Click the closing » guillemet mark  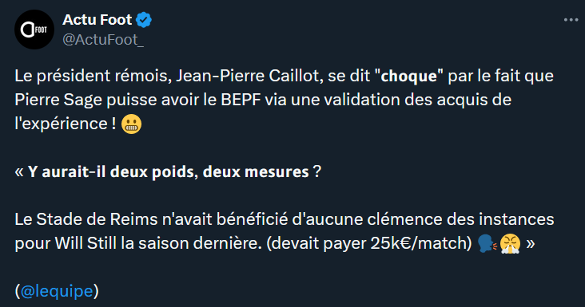pos(530,244)
